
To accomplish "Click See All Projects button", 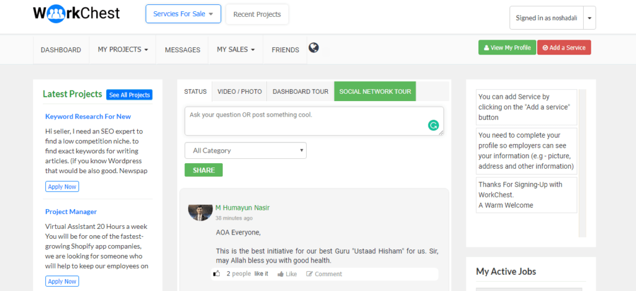I will (x=129, y=95).
